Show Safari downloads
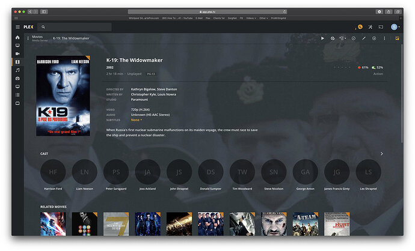The width and height of the screenshot is (415, 251). (380, 11)
